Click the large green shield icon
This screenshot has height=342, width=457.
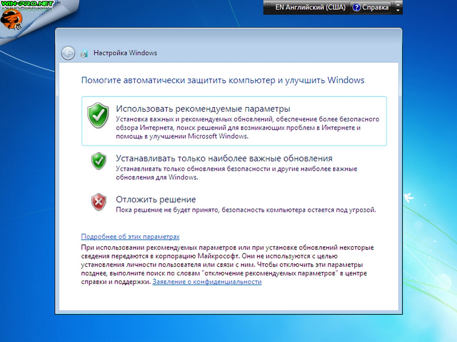pos(98,116)
